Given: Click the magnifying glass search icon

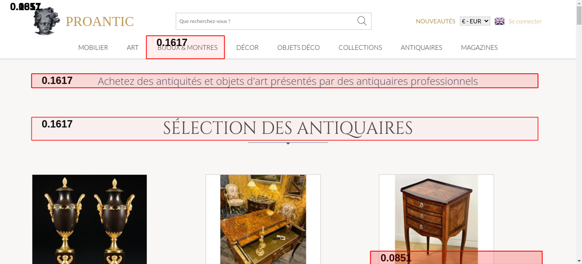Looking at the screenshot, I should (x=362, y=21).
